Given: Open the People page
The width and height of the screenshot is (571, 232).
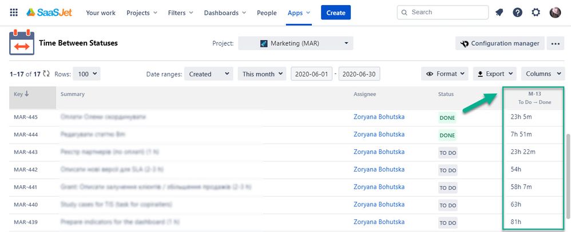Looking at the screenshot, I should click(x=267, y=13).
